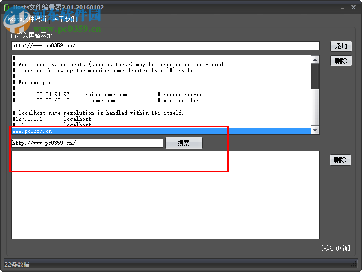Focus the search text input field
362x272 pixels.
click(x=87, y=143)
